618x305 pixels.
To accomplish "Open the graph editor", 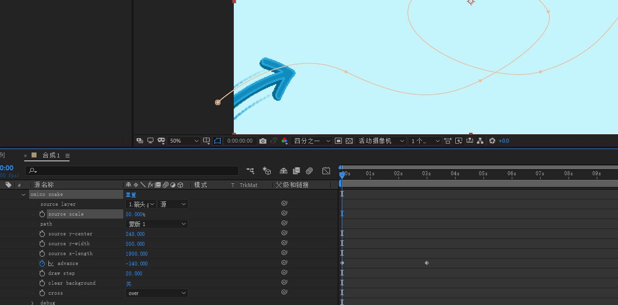I will (326, 171).
